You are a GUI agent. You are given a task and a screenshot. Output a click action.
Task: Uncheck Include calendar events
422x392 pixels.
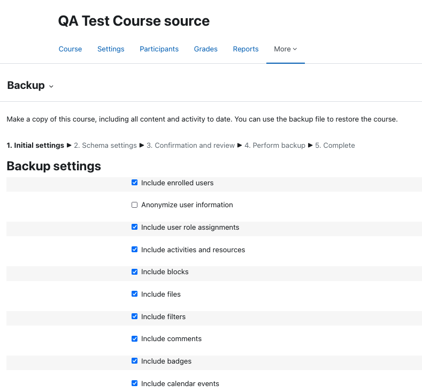pyautogui.click(x=135, y=383)
